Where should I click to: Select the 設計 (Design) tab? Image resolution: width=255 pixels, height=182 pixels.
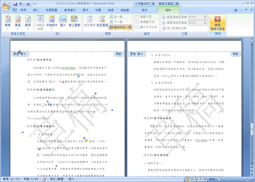point(168,10)
